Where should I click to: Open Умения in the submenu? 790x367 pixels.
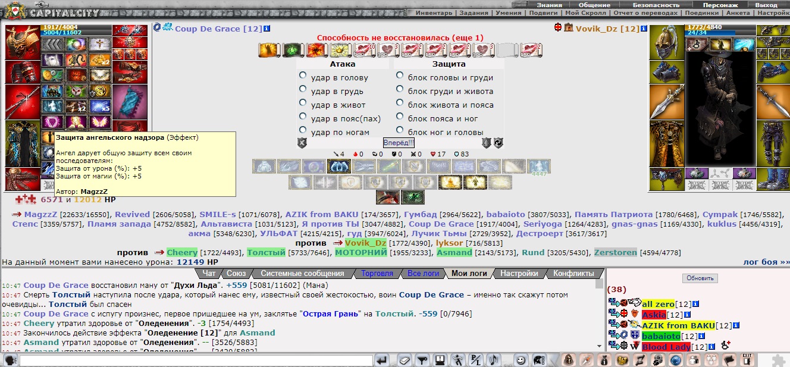(x=508, y=12)
